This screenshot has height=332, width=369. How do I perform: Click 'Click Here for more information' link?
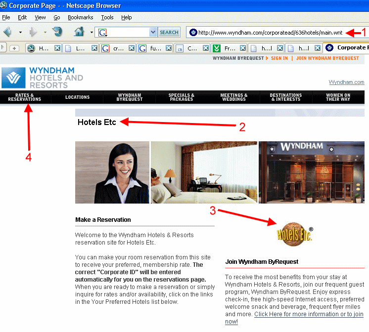point(309,314)
